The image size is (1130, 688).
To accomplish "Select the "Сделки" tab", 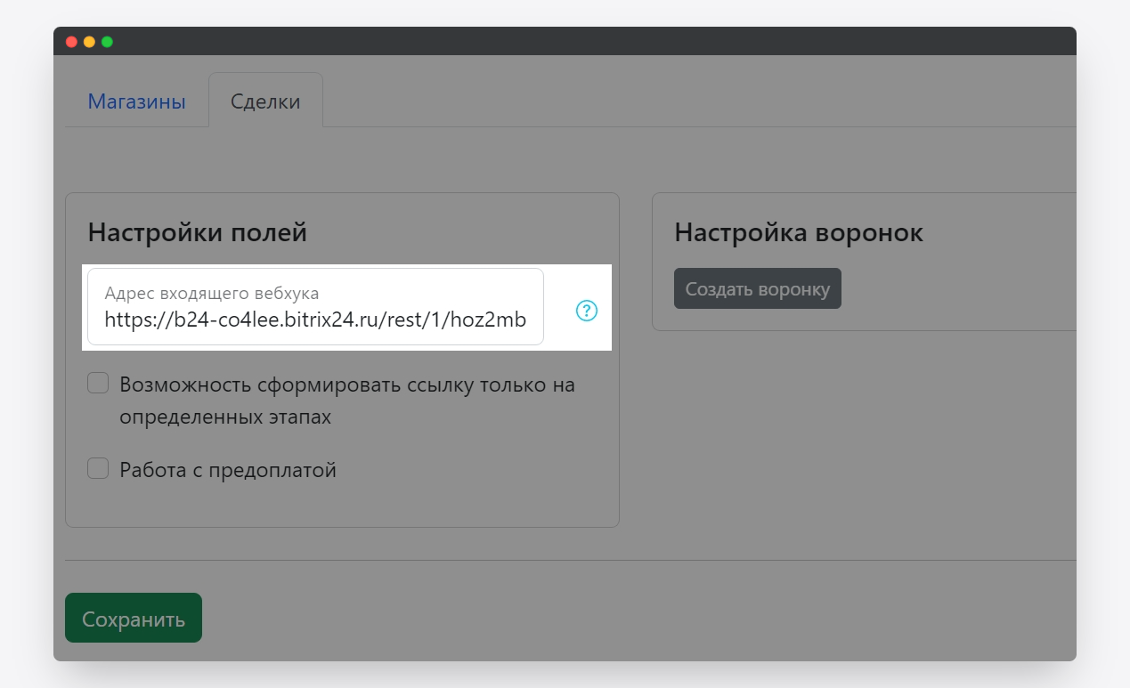I will [x=265, y=101].
